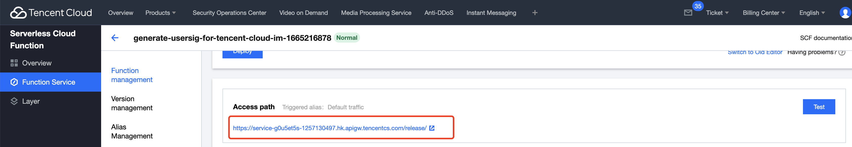Switch to Alias Management tab

point(132,131)
